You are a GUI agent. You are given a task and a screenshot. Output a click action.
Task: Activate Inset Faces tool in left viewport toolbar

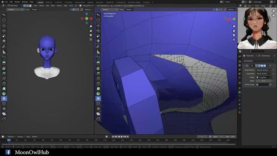tap(4, 68)
